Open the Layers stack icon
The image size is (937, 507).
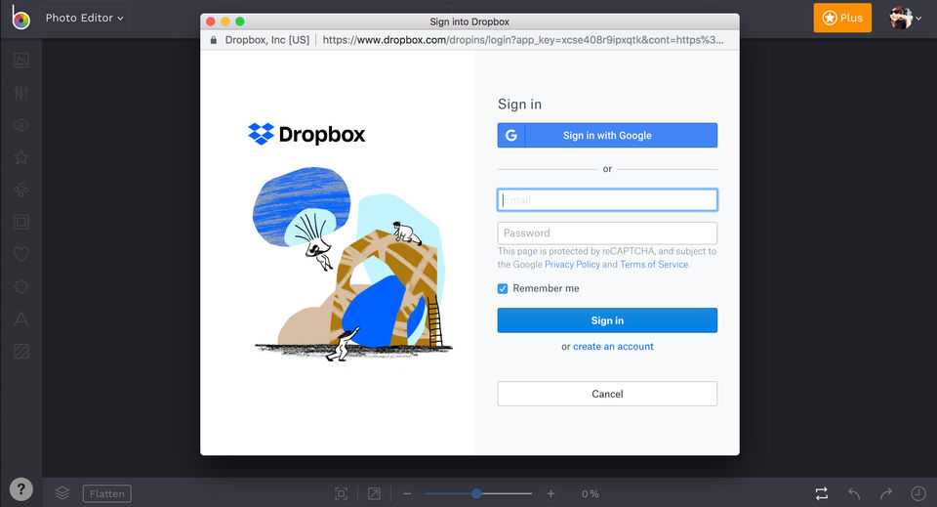tap(62, 493)
